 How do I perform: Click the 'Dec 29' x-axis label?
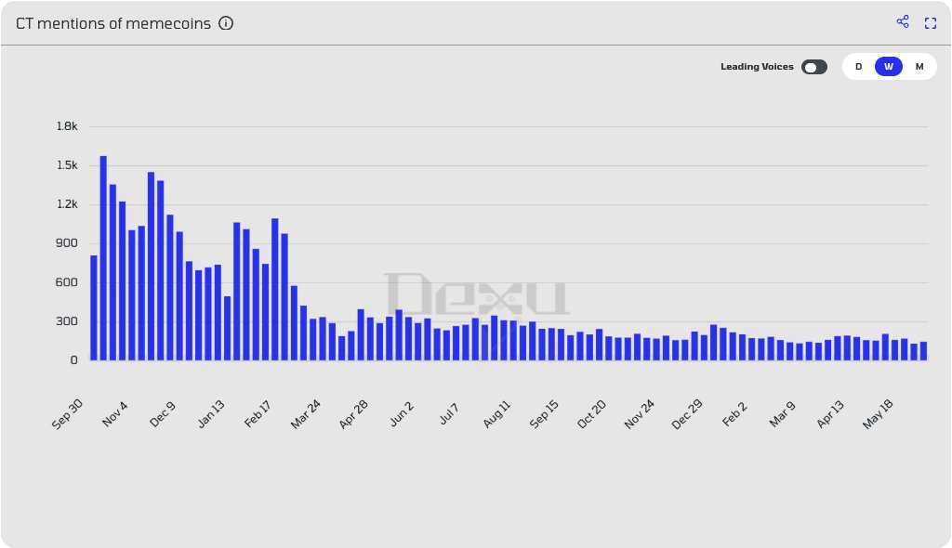[x=687, y=414]
